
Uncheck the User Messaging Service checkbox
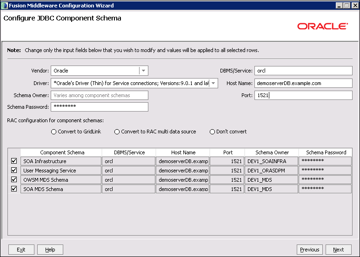pos(14,171)
